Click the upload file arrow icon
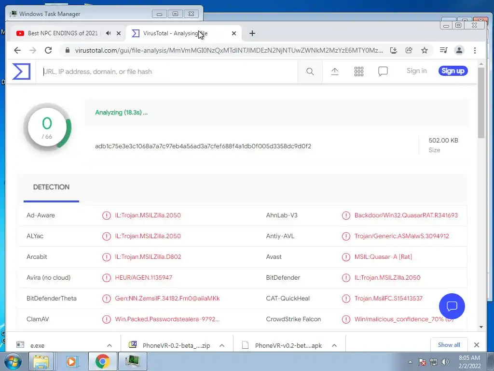Viewport: 494px width, 371px height. pyautogui.click(x=335, y=71)
